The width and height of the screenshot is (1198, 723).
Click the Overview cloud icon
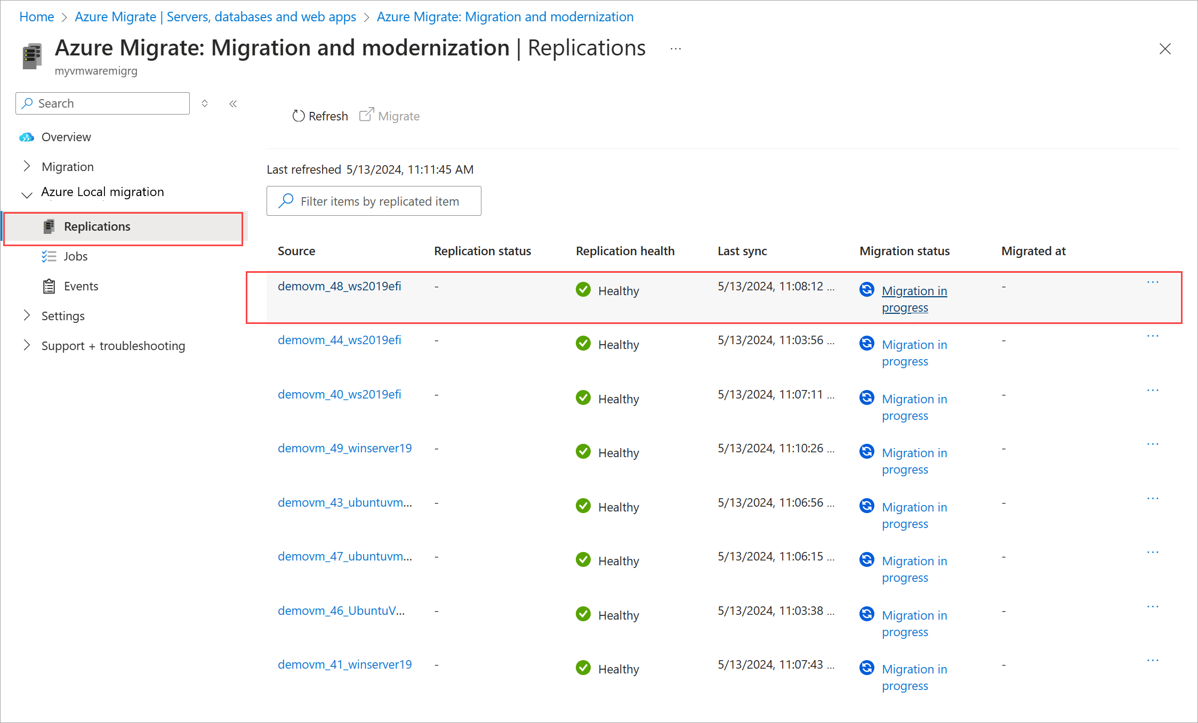click(x=27, y=137)
